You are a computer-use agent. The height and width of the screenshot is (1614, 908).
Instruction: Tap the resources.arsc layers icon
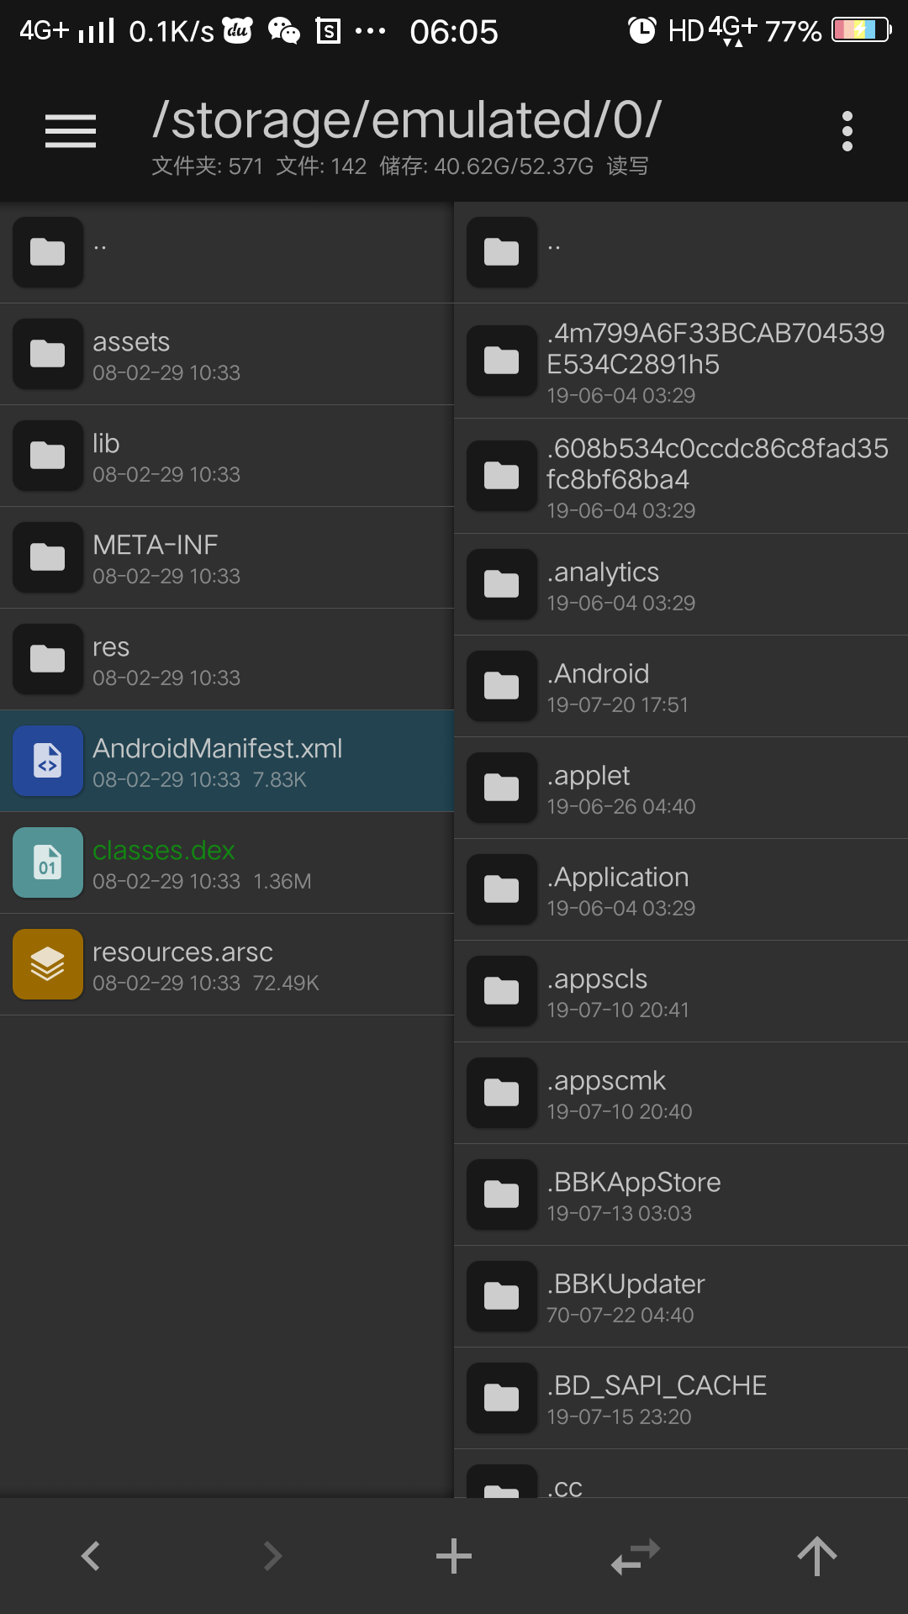pyautogui.click(x=48, y=964)
